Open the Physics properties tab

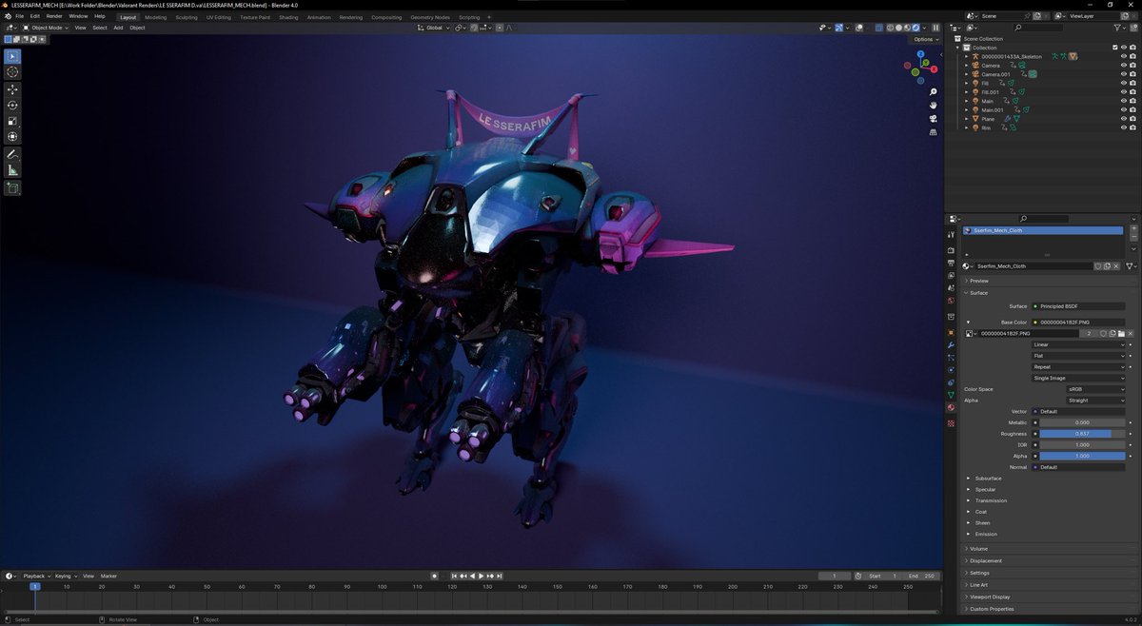point(951,369)
